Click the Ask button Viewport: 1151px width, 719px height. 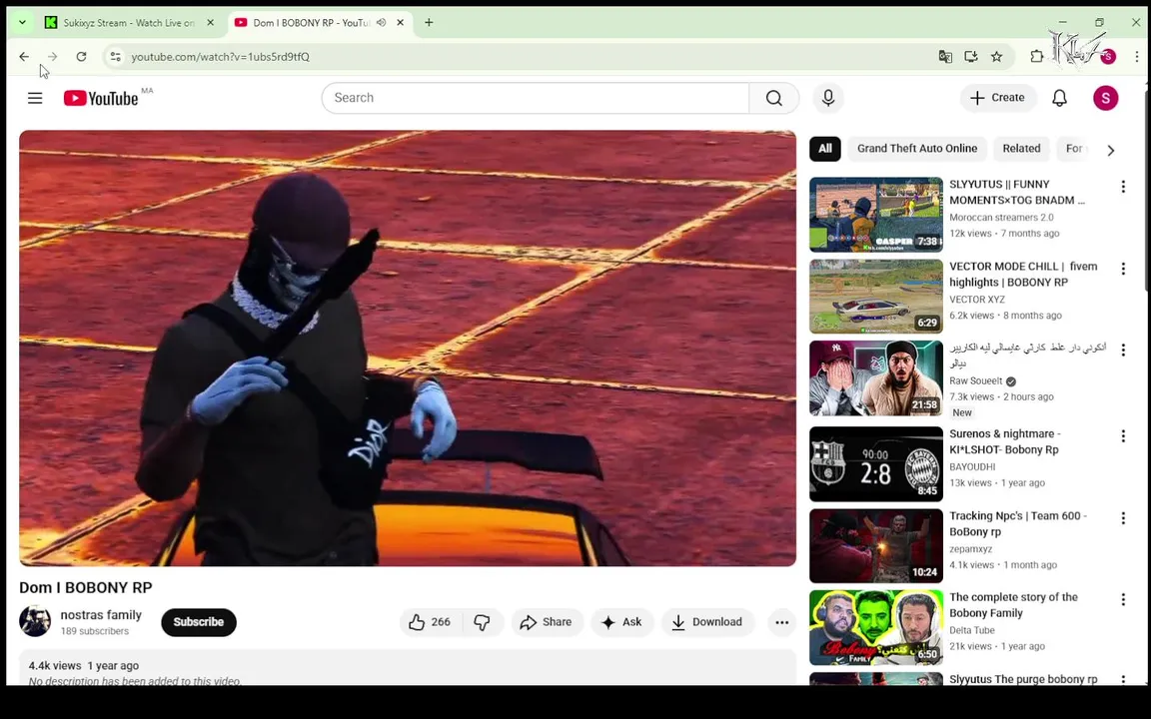click(x=621, y=622)
